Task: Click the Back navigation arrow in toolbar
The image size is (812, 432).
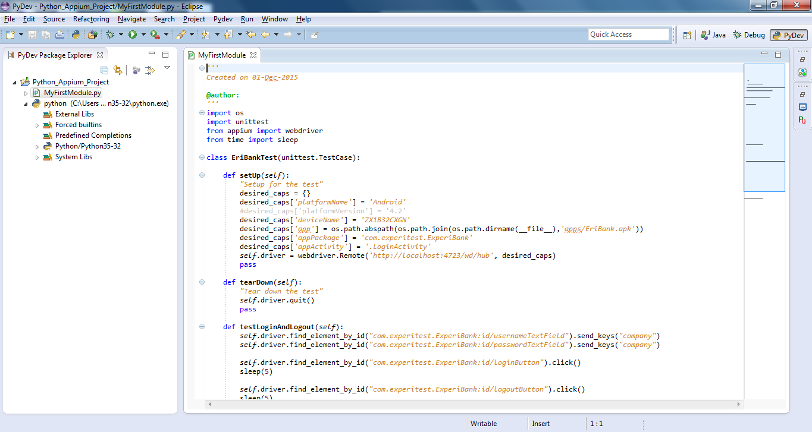Action: pos(265,34)
